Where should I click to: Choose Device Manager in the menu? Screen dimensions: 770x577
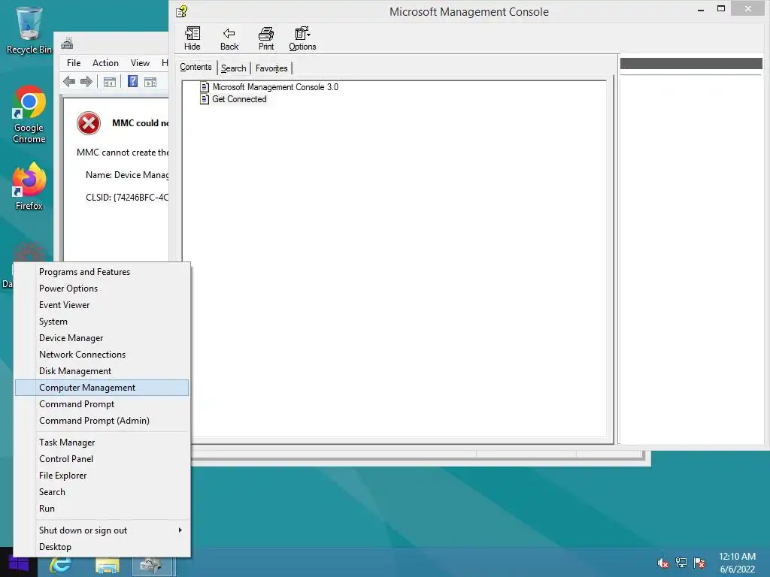102,338
